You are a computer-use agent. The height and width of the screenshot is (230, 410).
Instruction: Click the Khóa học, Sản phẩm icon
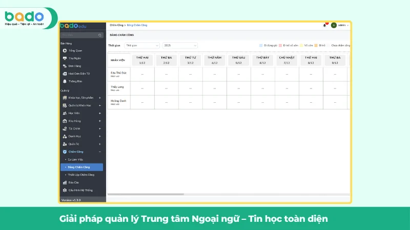(65, 98)
